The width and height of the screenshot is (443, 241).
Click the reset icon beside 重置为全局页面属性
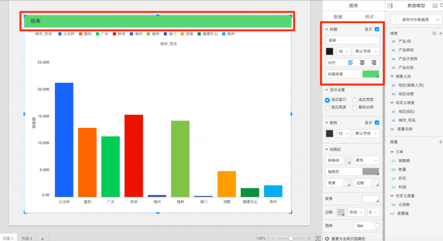(327, 239)
